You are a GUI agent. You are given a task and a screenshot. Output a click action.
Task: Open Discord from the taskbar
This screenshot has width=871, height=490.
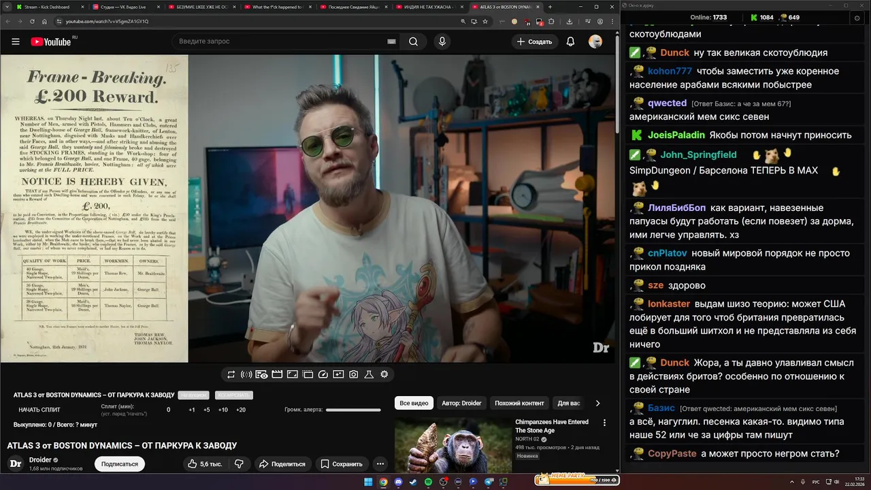(x=398, y=482)
